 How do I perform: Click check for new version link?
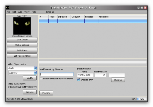[22, 36]
